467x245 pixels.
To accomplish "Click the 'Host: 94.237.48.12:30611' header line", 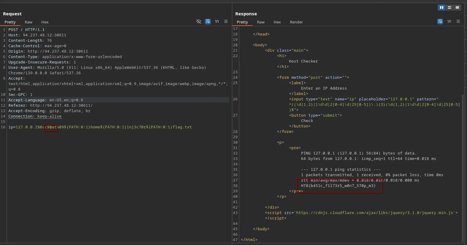I will point(37,35).
